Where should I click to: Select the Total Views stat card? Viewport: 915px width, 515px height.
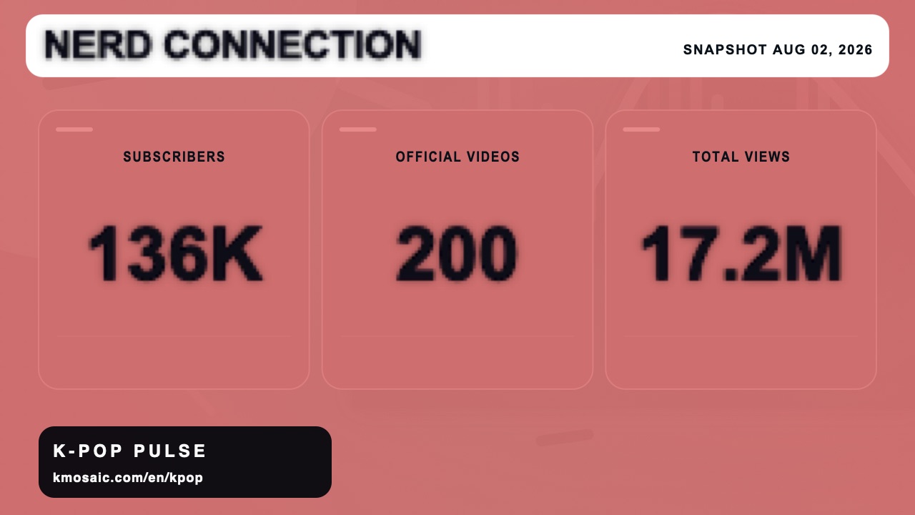(741, 250)
